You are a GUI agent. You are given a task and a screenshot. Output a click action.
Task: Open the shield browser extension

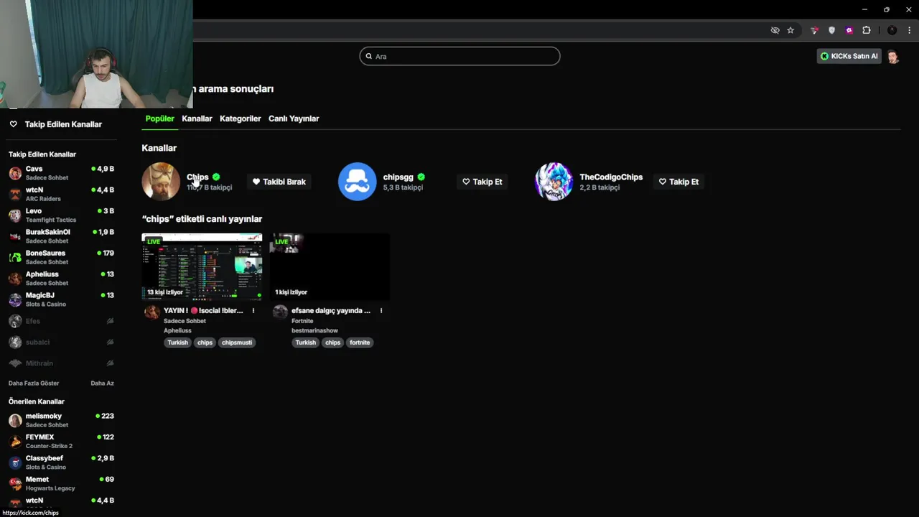point(832,30)
